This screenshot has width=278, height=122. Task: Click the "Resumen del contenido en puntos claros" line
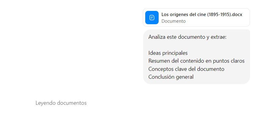[x=196, y=61]
